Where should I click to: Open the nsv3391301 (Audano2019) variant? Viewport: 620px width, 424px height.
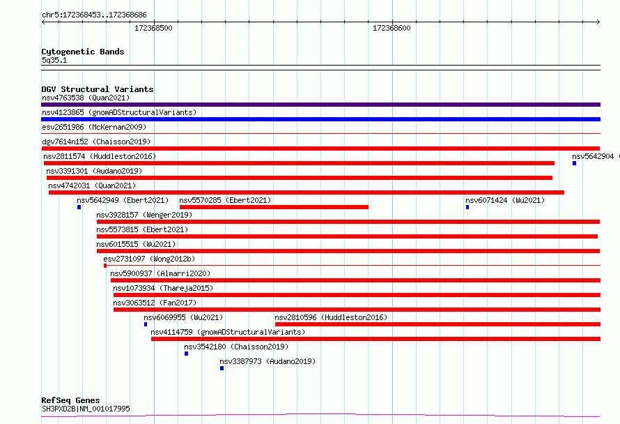tap(94, 171)
